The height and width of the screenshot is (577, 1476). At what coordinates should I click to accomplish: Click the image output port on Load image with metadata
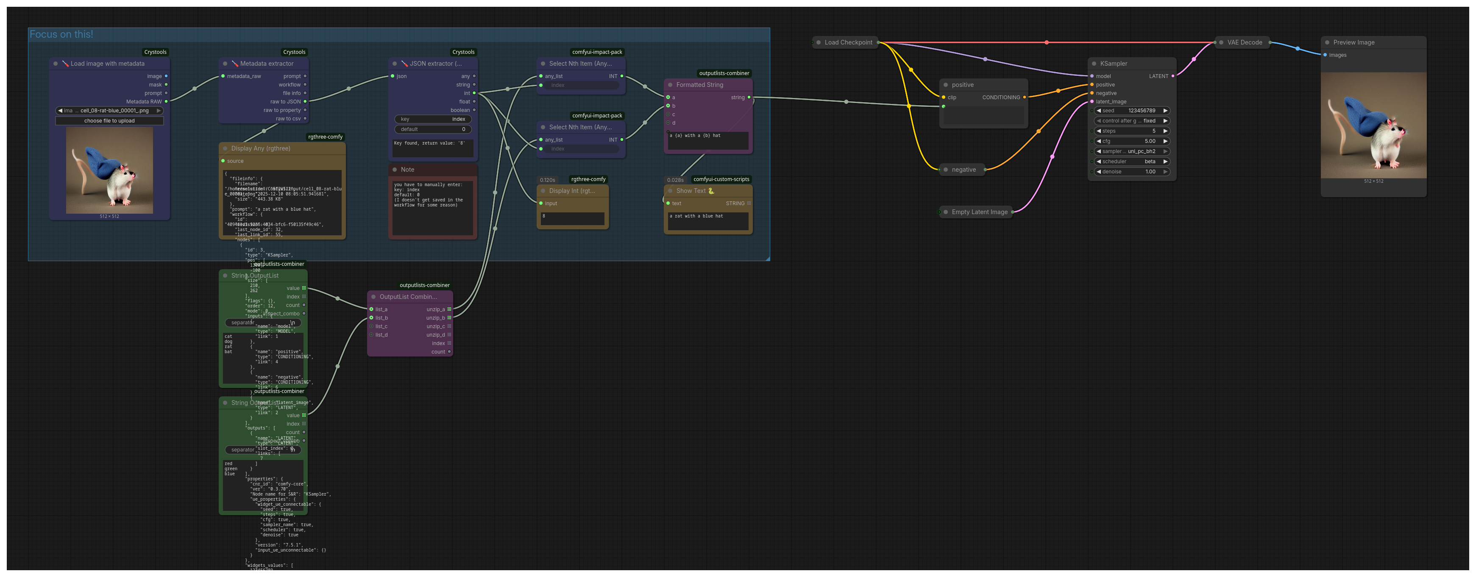[166, 76]
